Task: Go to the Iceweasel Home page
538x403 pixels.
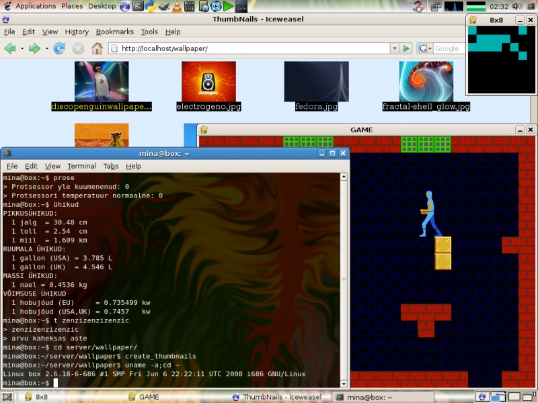Action: pos(97,48)
